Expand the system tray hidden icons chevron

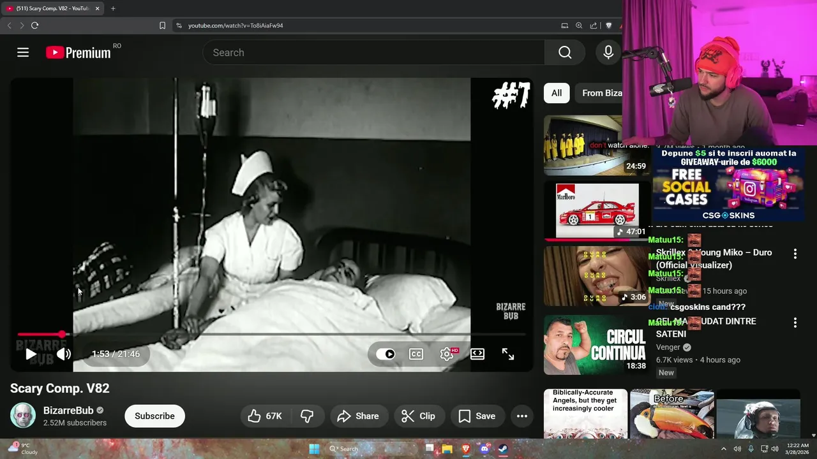pos(723,449)
